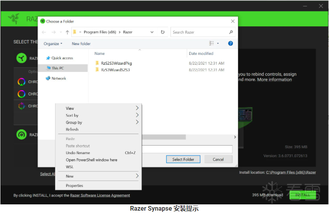Click the This PC computer icon
329x213 pixels.
coord(48,68)
